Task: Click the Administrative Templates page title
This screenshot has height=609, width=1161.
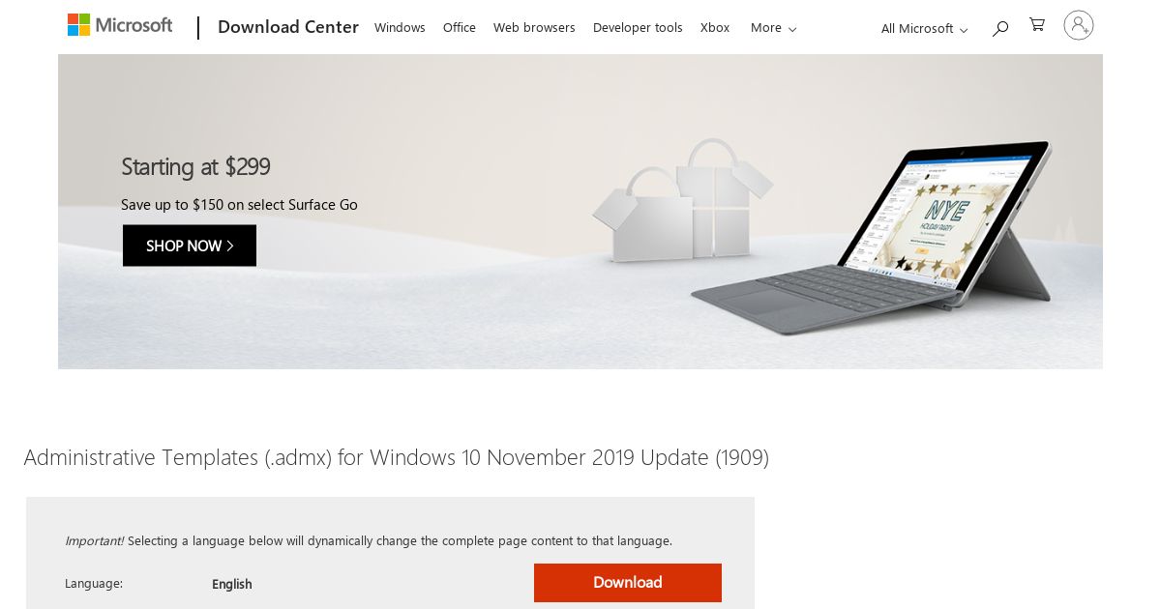Action: 397,457
